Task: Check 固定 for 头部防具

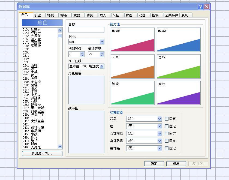Action: (x=167, y=133)
